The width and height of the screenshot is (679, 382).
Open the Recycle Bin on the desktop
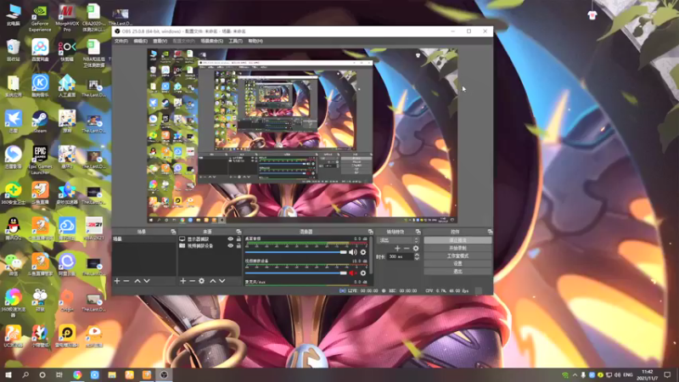coord(13,50)
